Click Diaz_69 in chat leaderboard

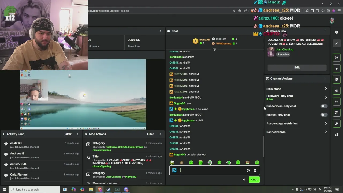pos(221,39)
